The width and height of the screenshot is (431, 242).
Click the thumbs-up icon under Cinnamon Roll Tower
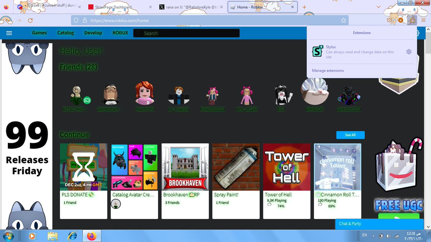320,204
